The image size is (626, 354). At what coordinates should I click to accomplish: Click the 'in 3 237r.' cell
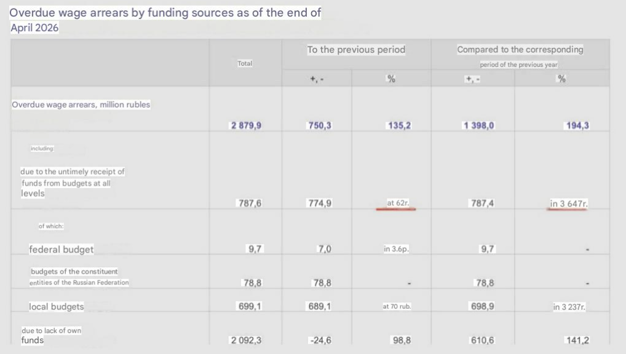(x=569, y=307)
